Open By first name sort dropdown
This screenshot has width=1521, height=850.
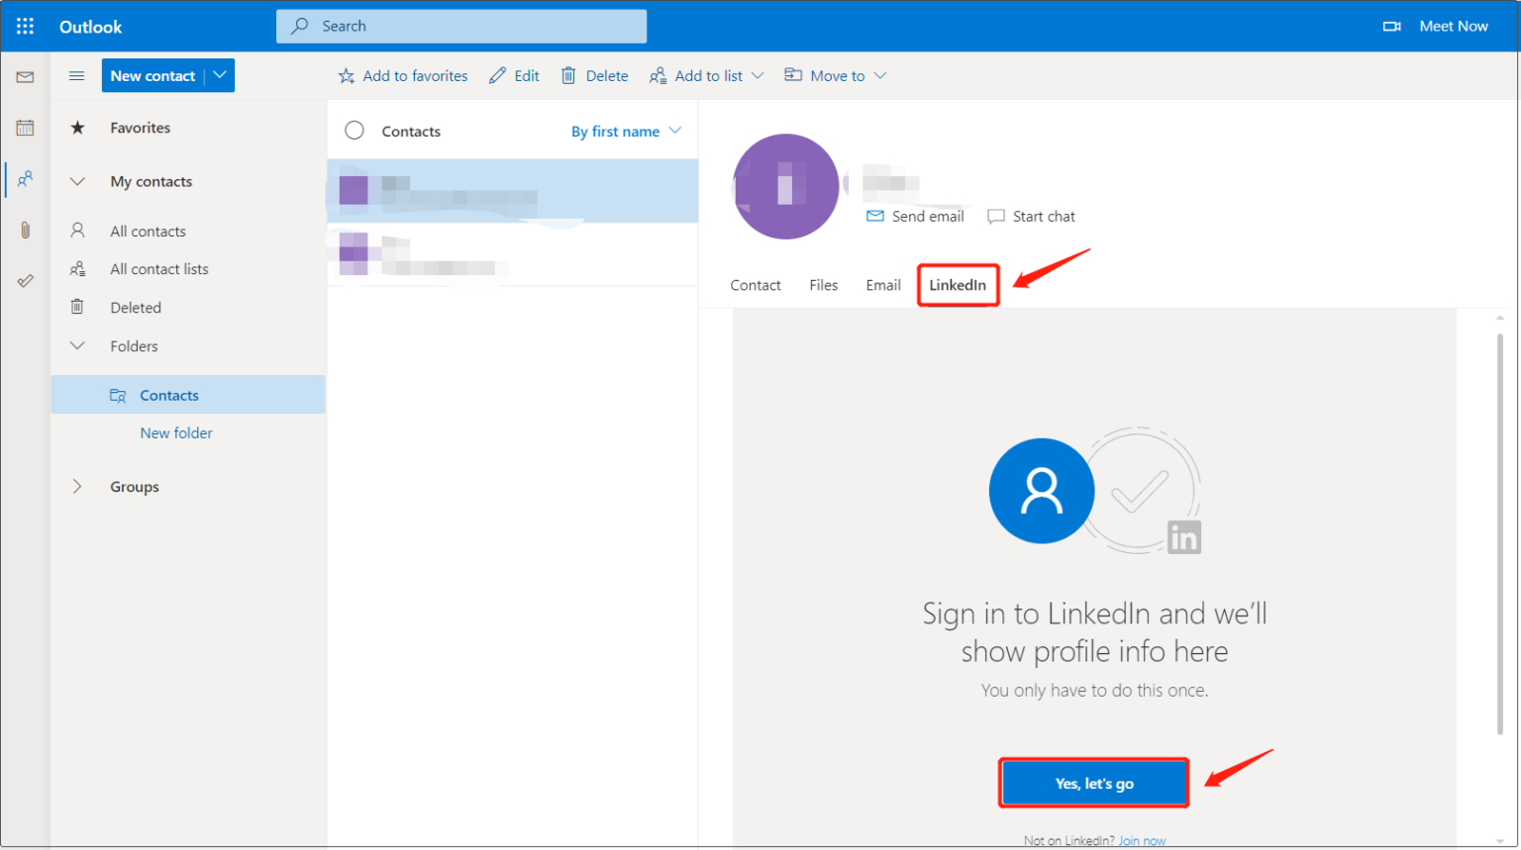point(626,131)
